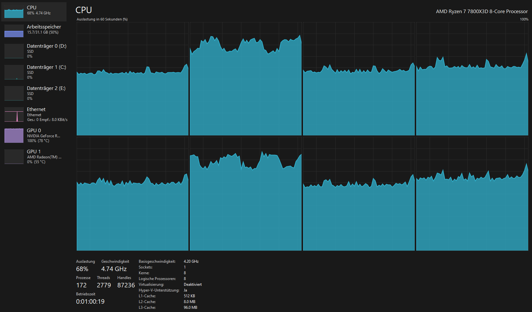The image size is (532, 312).
Task: Click the Ethernet mini graph thumbnail
Action: click(14, 114)
